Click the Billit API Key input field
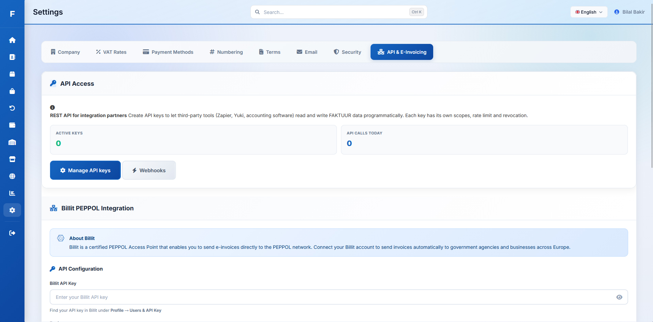The image size is (653, 322). point(339,297)
